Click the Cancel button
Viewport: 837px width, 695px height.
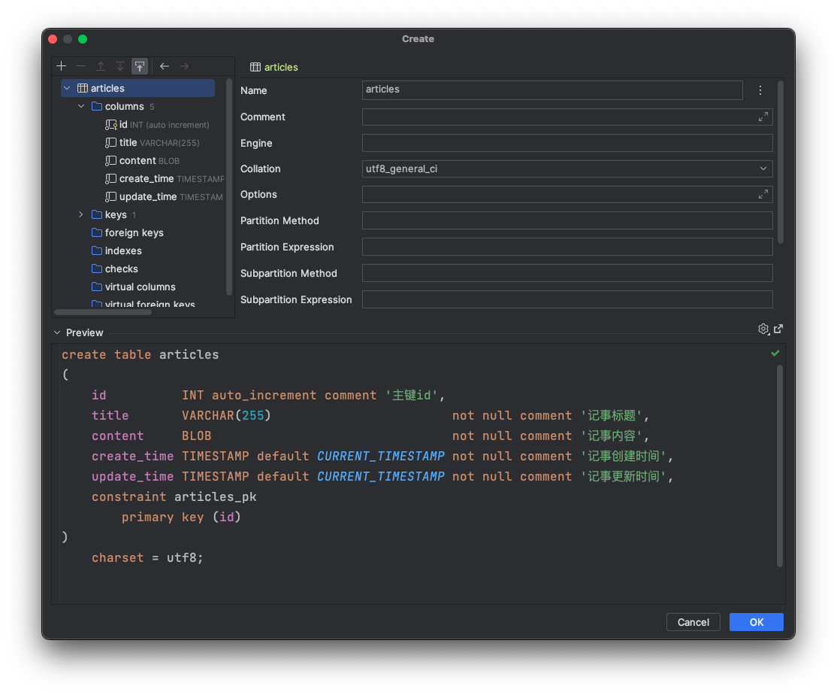693,622
